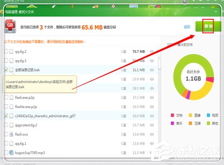The height and width of the screenshot is (165, 224).
Task: Click the file icon of c240d2a32p_sharedcc_administrator_g07
Action: pyautogui.click(x=11, y=116)
